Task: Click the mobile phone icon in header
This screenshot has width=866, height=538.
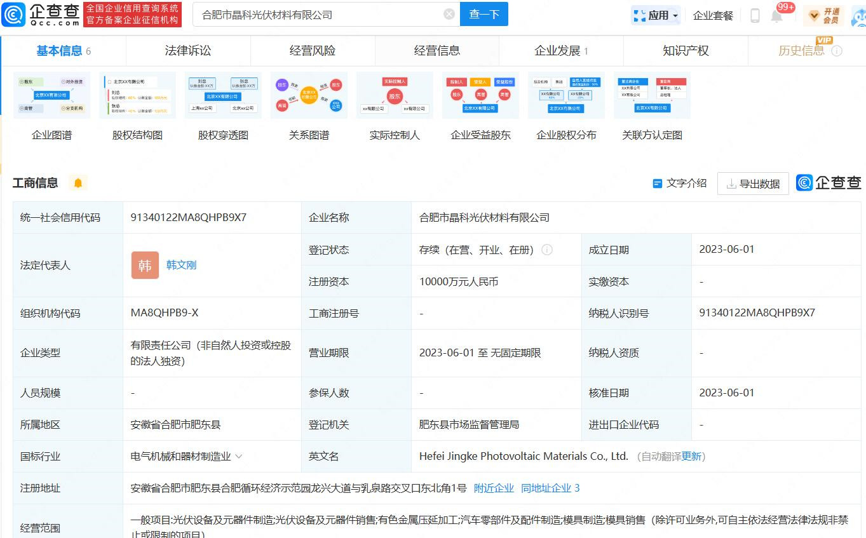Action: pyautogui.click(x=755, y=15)
